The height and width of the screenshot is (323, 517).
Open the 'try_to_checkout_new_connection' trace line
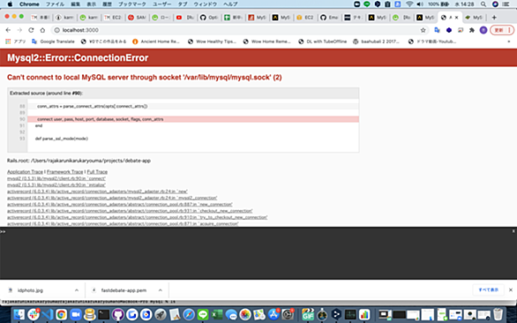137,217
